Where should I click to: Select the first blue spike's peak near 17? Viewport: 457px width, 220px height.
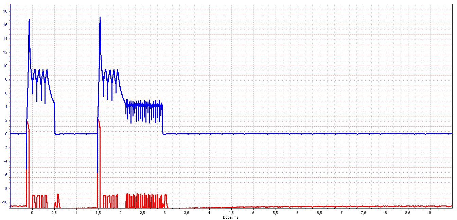click(29, 20)
